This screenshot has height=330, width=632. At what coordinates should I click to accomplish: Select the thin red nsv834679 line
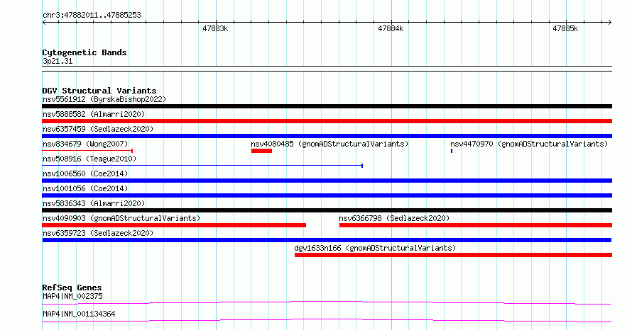pyautogui.click(x=87, y=151)
